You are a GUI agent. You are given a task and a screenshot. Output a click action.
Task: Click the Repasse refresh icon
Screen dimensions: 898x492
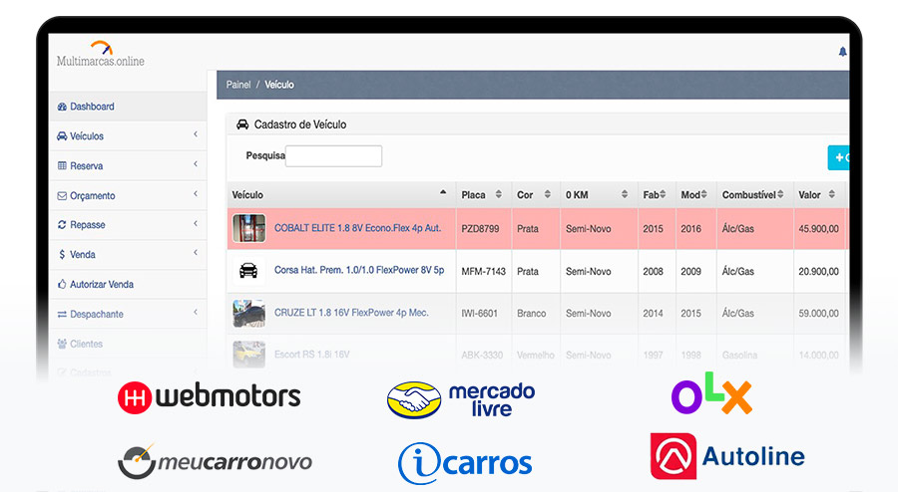(x=62, y=224)
